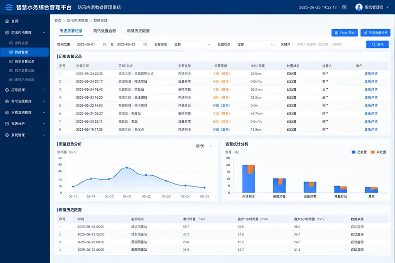Click the 06-21 peak point on rainfall curve
This screenshot has height=263, width=395.
(x=127, y=167)
